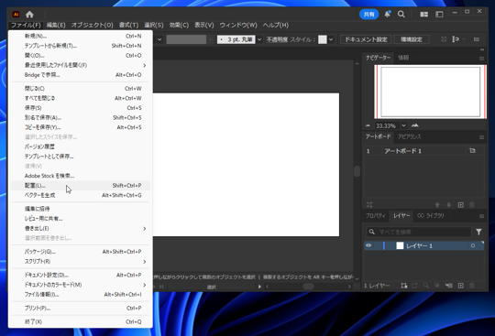Open the zoom level dropdown in Navigator
Viewport: 495px width, 336px height.
(403, 125)
